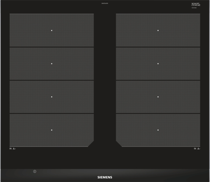210x182 pixels.
Task: Click the left IN induction symbol
Action: [x=13, y=149]
